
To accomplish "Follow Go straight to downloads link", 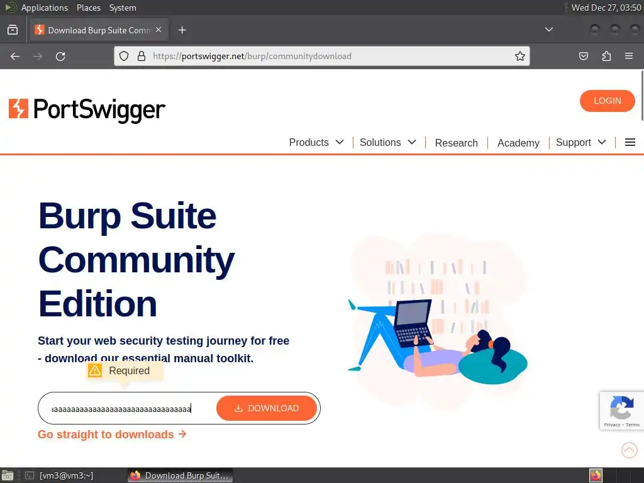I will (112, 435).
